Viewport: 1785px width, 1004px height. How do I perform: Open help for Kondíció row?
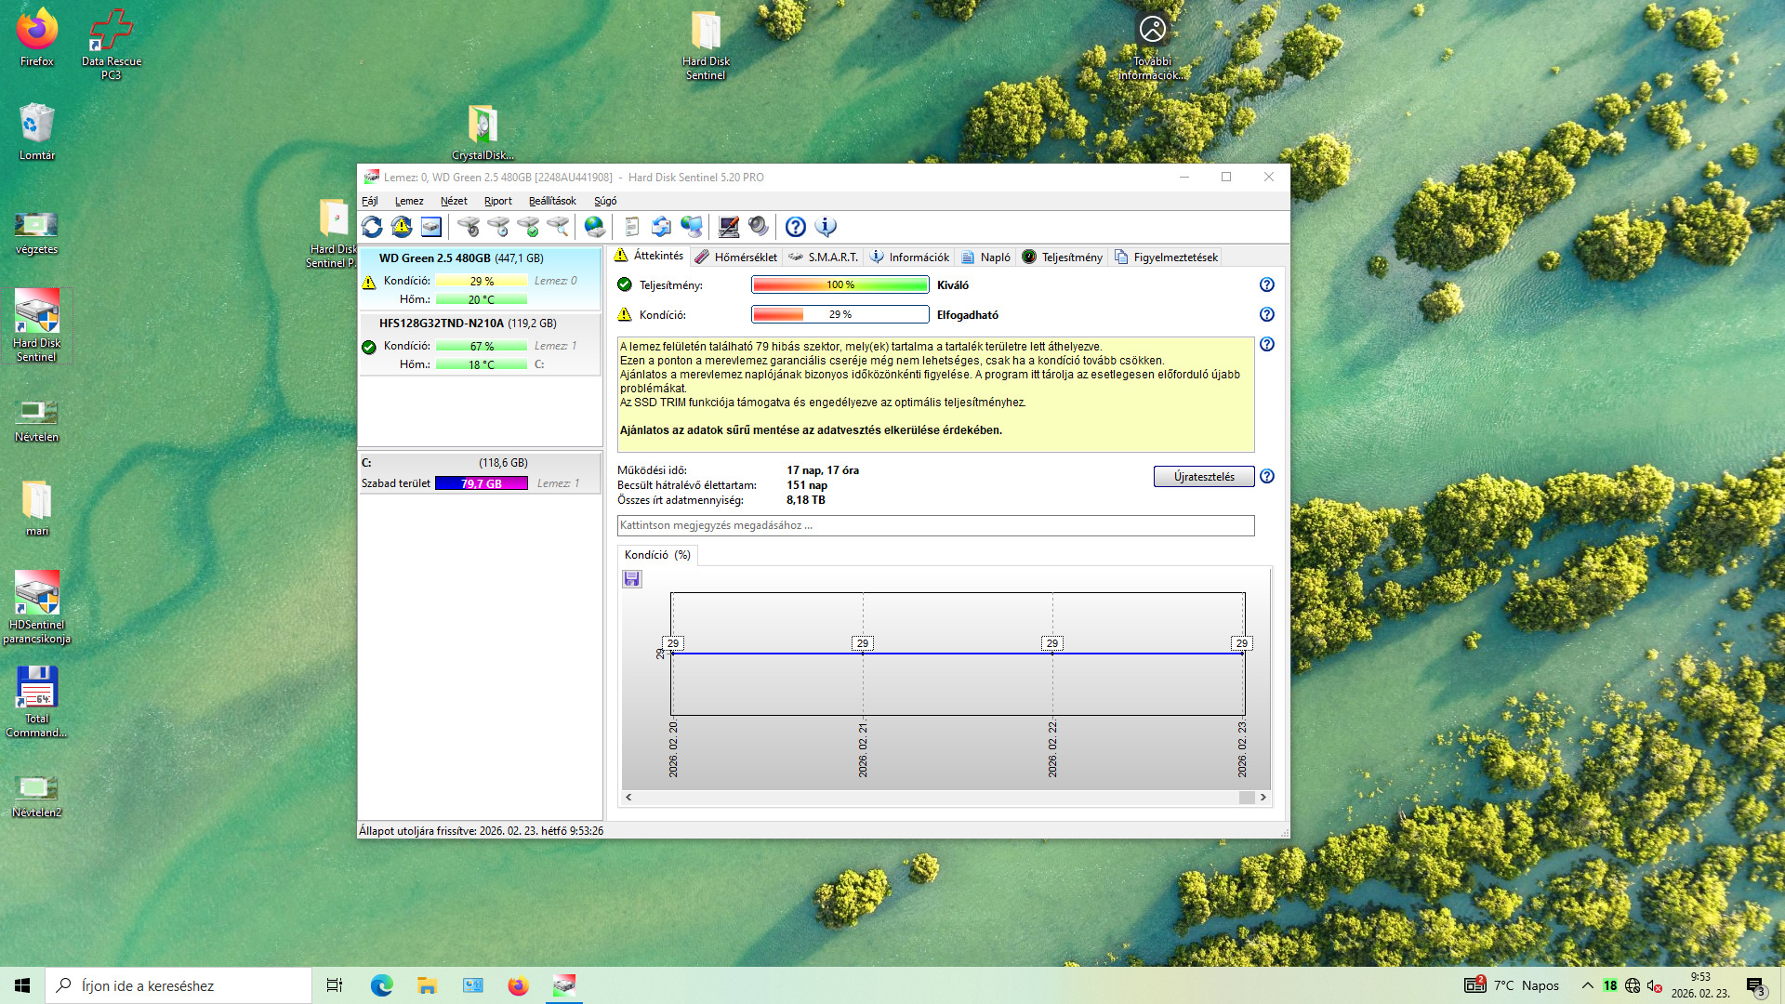point(1266,315)
